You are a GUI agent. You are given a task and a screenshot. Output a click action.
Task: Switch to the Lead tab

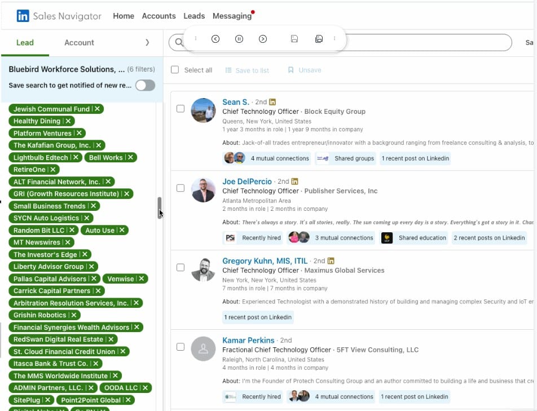point(24,42)
